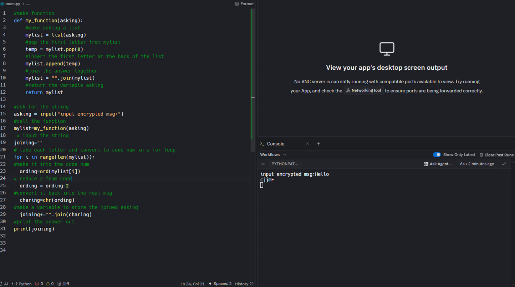Toggle the Show Only Latest switch

point(436,155)
